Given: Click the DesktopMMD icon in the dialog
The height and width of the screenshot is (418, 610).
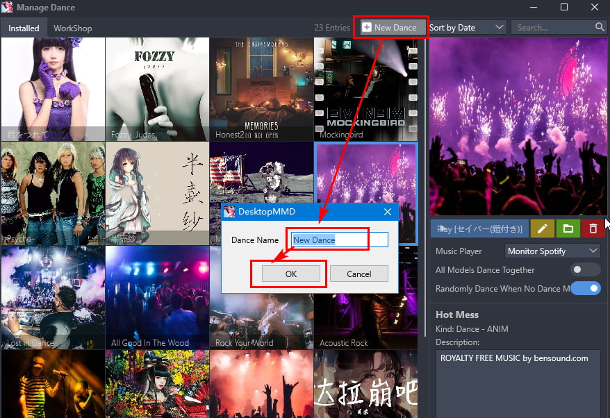Looking at the screenshot, I should click(x=229, y=212).
